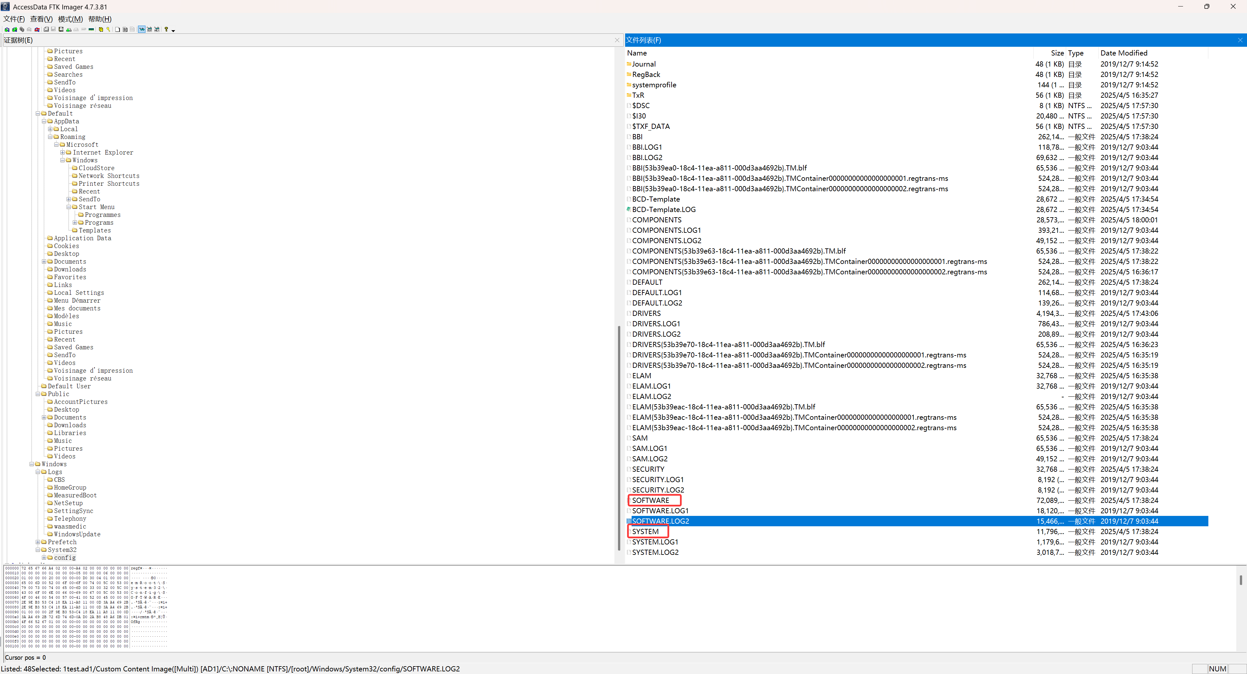1247x674 pixels.
Task: Toggle HEX view mode icon
Action: (157, 30)
